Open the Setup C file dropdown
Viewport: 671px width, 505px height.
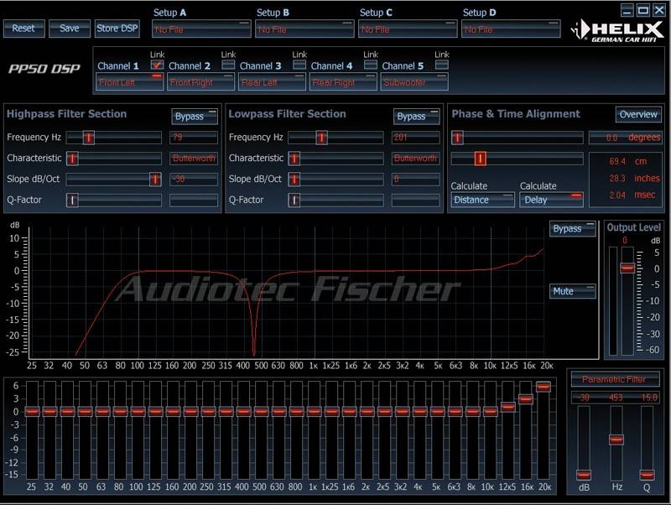point(408,29)
